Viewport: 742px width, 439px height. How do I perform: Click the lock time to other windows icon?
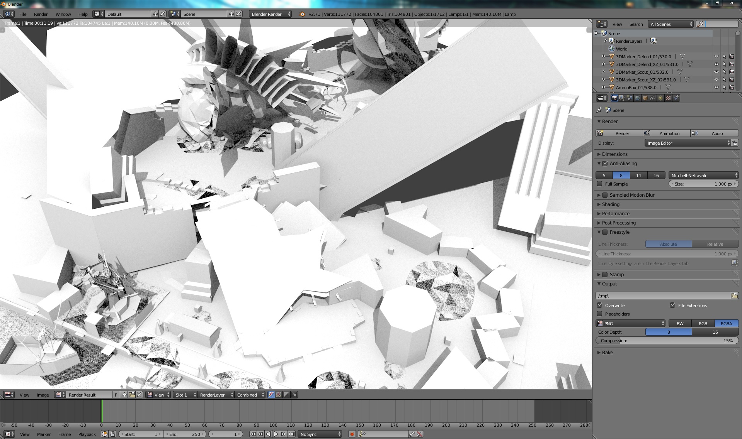[112, 434]
